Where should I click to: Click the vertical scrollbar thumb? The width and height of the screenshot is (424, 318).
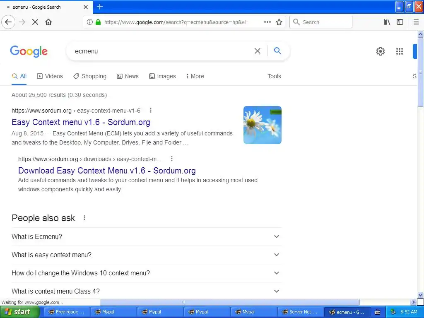coord(420,72)
